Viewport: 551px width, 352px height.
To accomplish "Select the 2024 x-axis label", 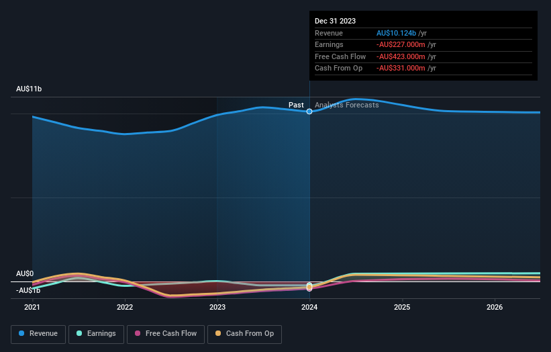I will (x=309, y=308).
